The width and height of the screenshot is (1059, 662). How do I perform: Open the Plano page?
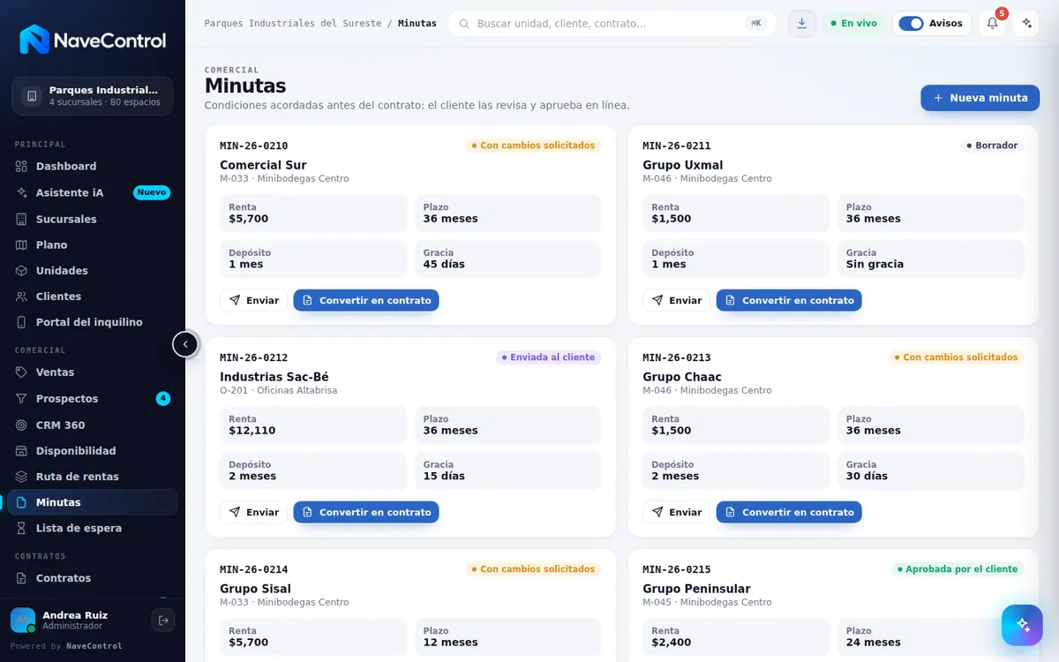[x=93, y=244]
